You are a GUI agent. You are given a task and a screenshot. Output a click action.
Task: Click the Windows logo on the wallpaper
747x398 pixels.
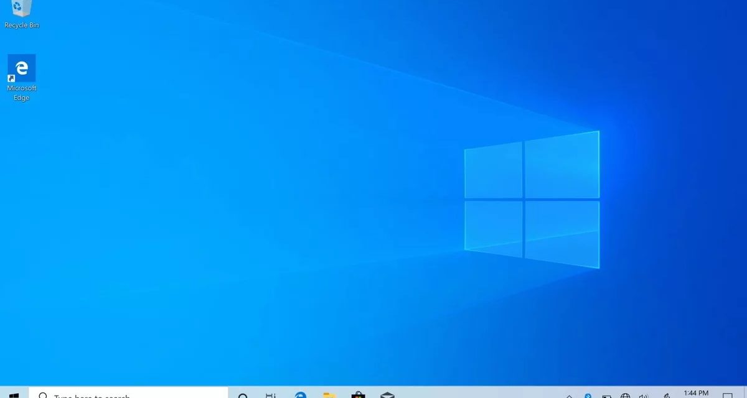(x=532, y=199)
